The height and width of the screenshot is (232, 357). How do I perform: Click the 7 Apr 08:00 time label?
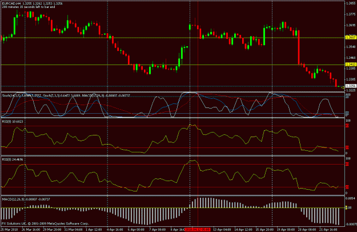click(x=157, y=230)
